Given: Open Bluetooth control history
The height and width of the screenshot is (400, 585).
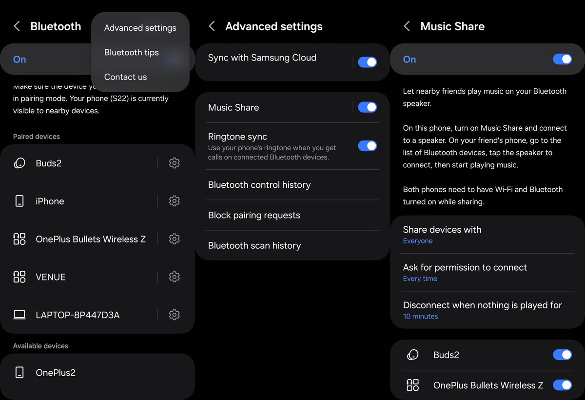Looking at the screenshot, I should pos(292,185).
